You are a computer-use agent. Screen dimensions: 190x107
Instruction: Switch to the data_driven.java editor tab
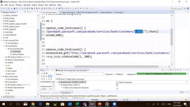(x=67, y=12)
